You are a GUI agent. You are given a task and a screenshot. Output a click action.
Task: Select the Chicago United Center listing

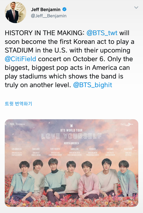110,152
